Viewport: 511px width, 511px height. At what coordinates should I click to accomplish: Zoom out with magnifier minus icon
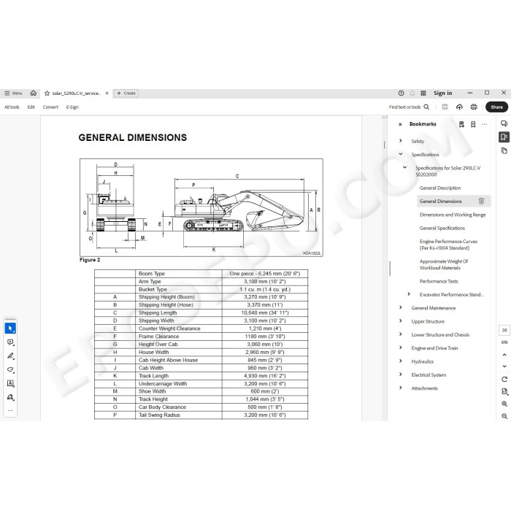504,416
